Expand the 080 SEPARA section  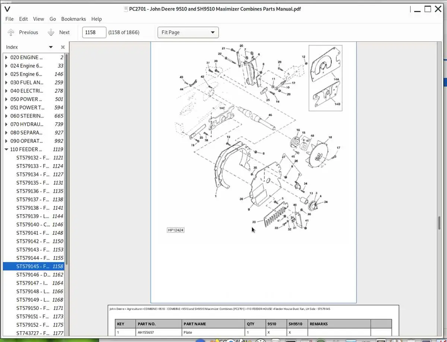pyautogui.click(x=6, y=133)
